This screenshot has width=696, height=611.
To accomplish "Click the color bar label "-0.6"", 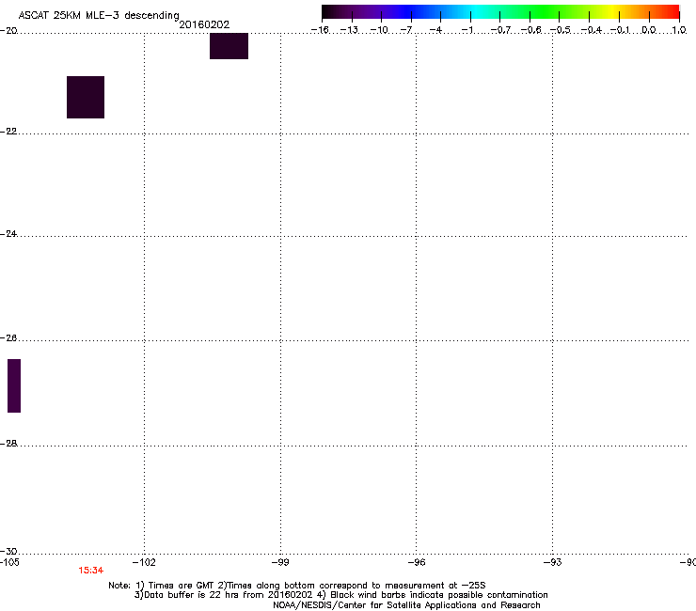I will (x=530, y=30).
